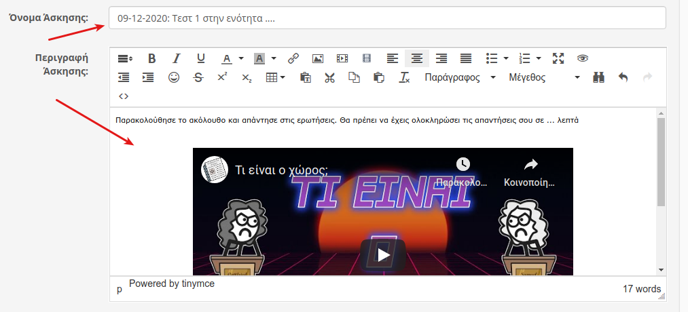Copy the selection

click(354, 77)
